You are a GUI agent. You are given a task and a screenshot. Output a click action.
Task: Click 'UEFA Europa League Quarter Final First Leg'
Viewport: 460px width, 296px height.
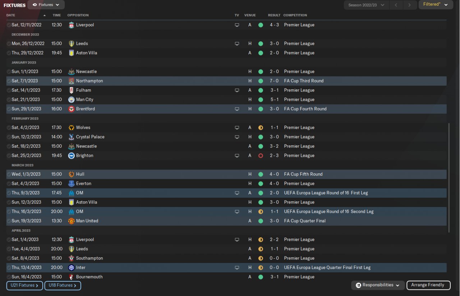coord(327,268)
